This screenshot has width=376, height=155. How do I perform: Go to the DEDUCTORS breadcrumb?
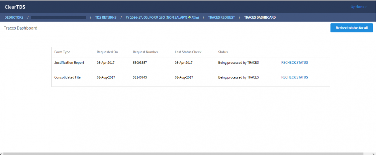14,17
